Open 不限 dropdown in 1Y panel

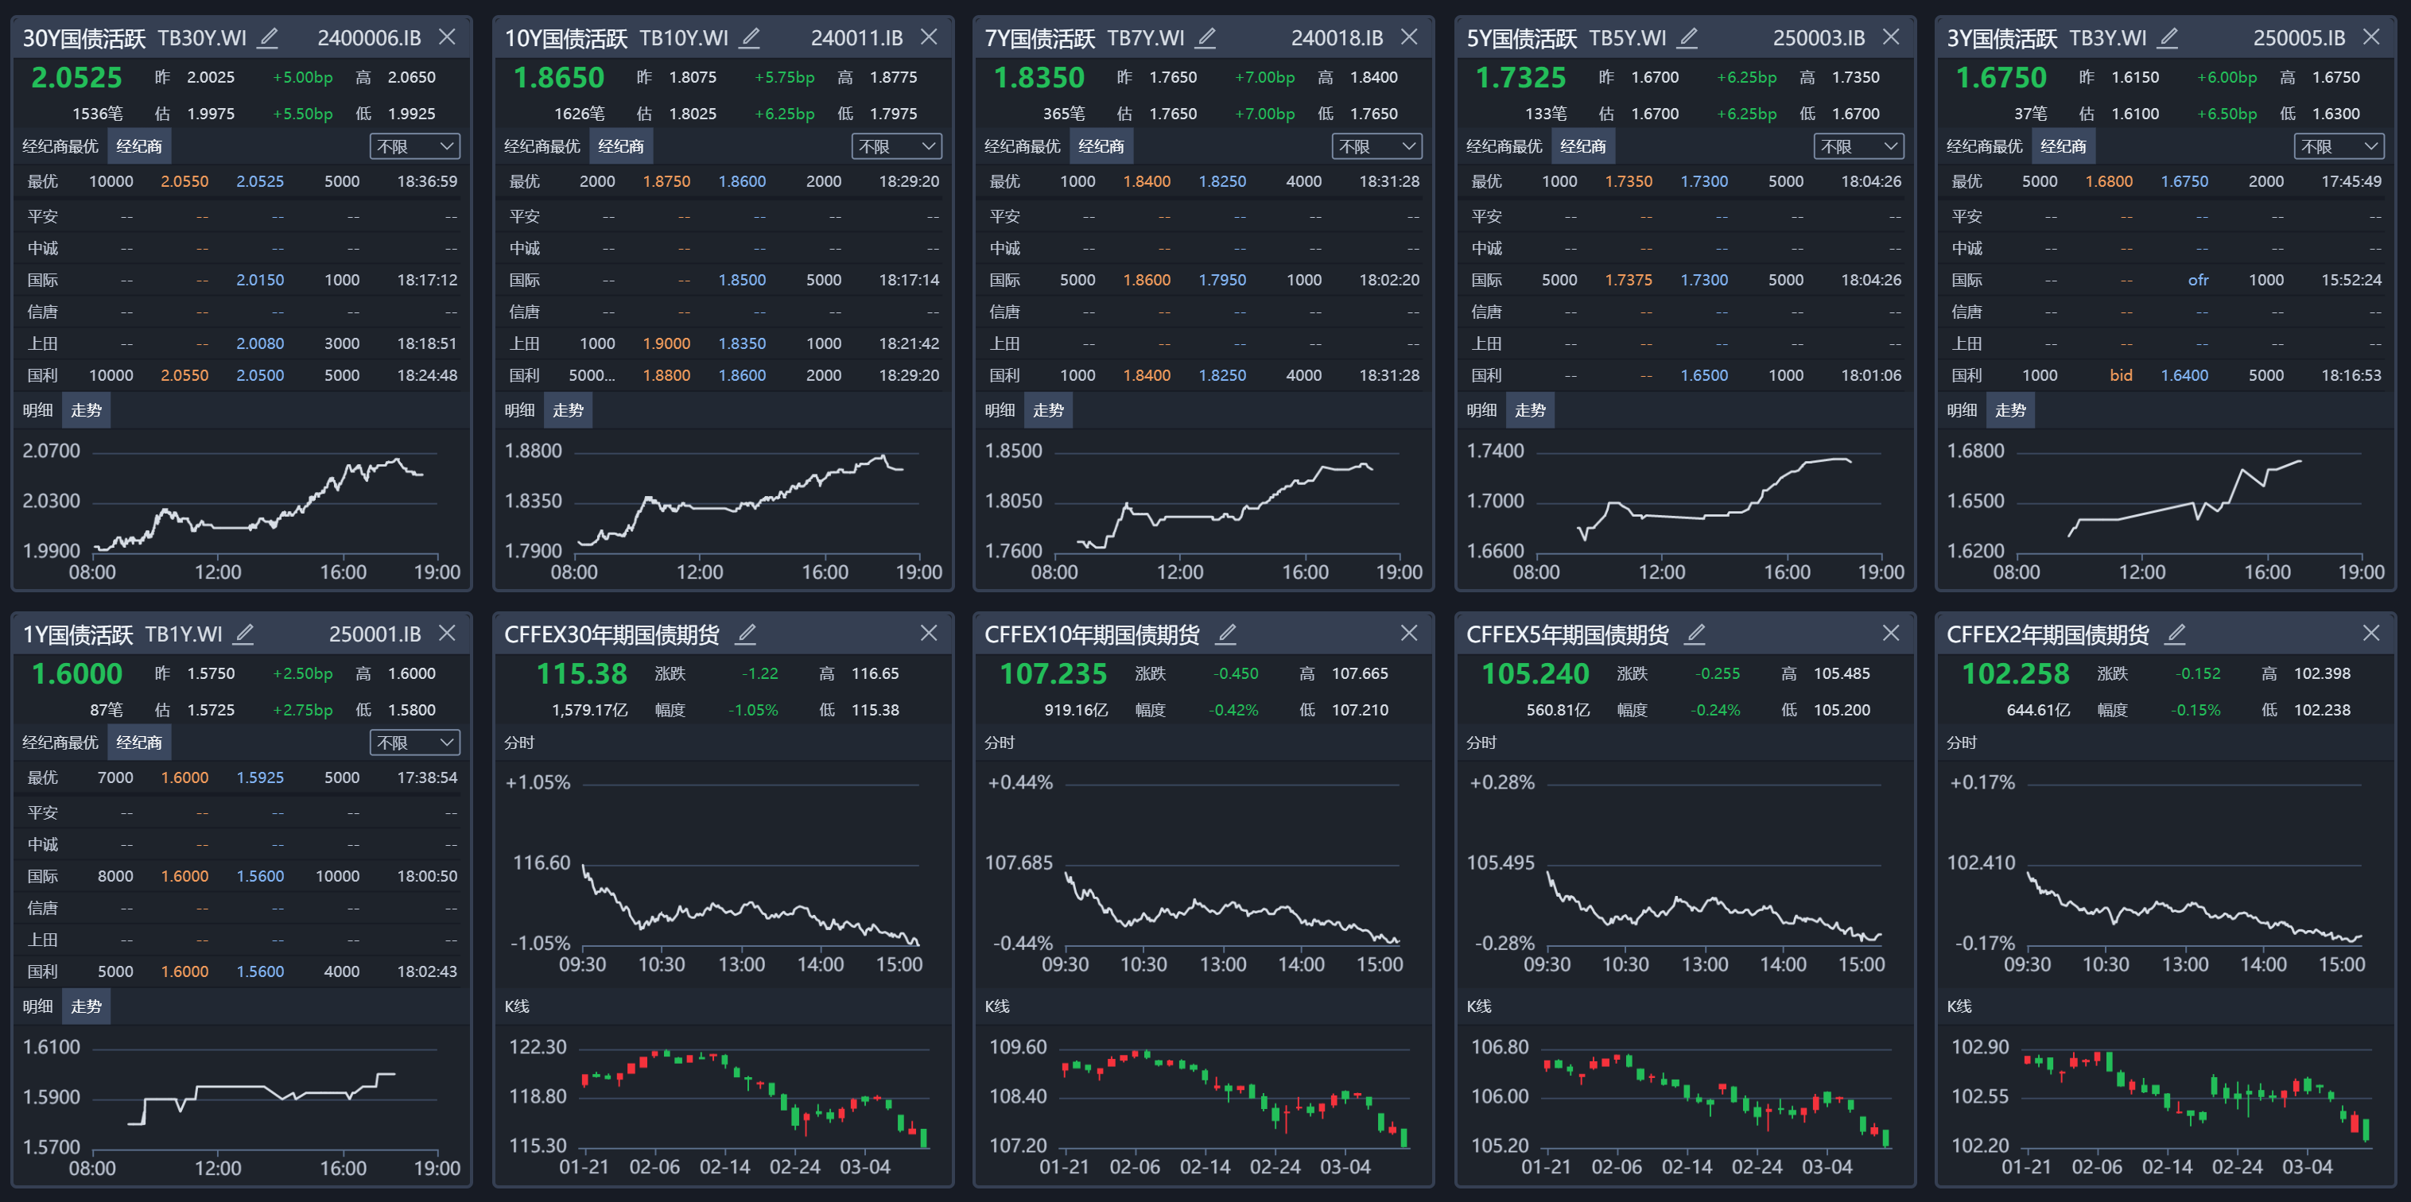pyautogui.click(x=414, y=743)
